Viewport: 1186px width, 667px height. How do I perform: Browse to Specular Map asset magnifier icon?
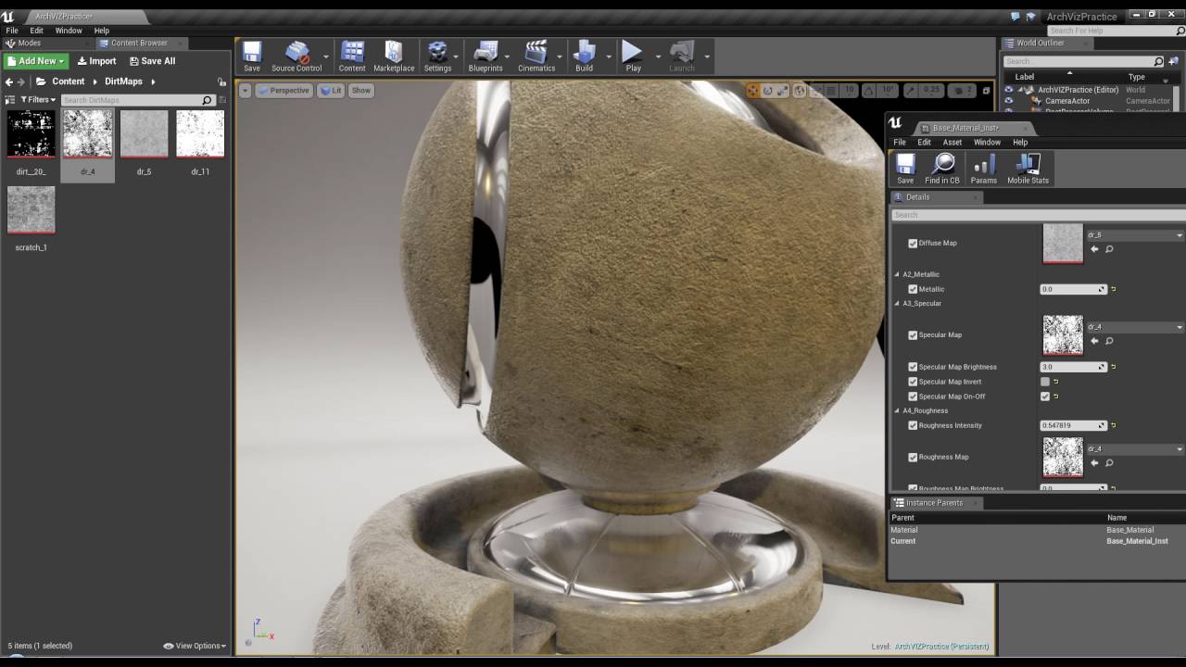click(1109, 341)
